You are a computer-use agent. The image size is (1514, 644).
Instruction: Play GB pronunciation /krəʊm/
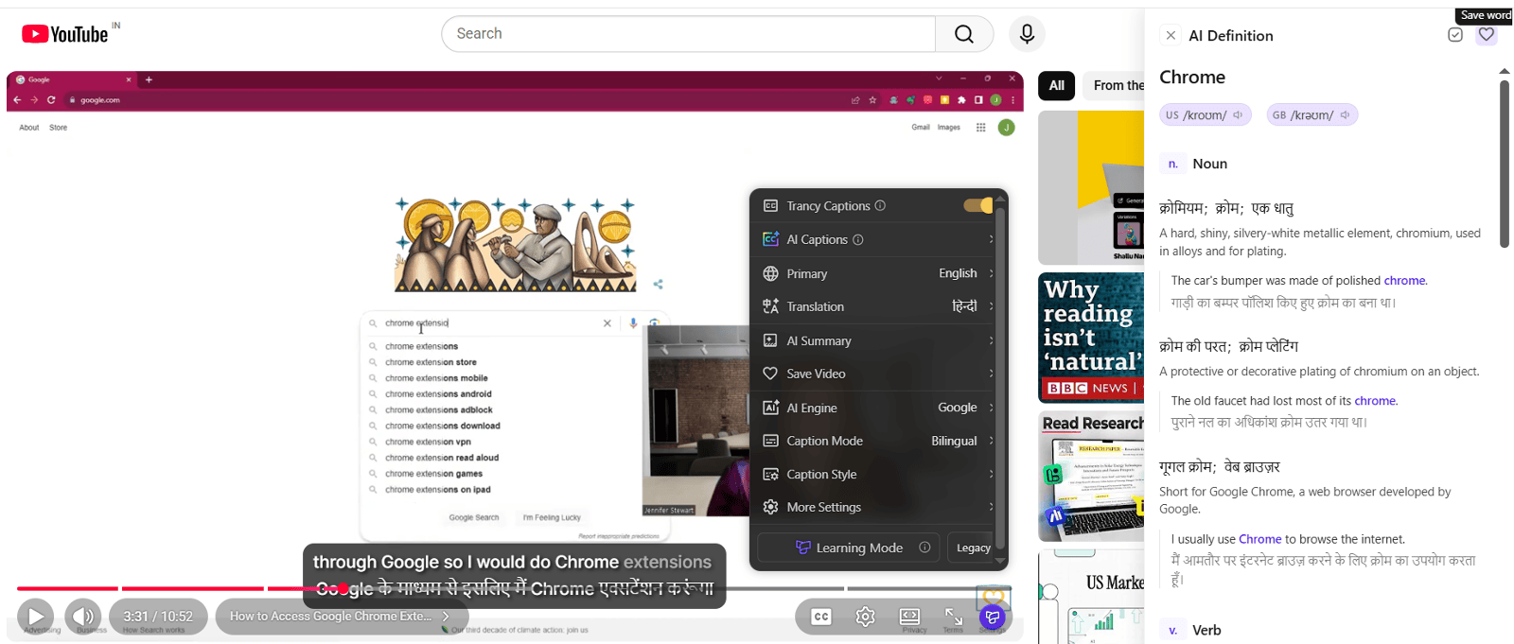coord(1312,114)
